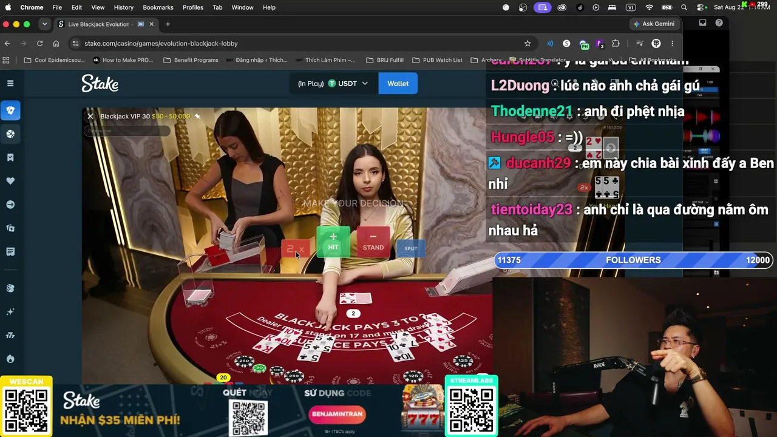Open the Chrome three-dot menu
777x437 pixels.
point(672,43)
